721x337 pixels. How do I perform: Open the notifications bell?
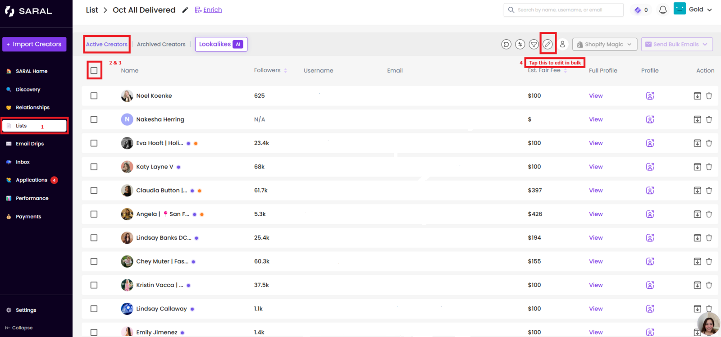[x=663, y=10]
